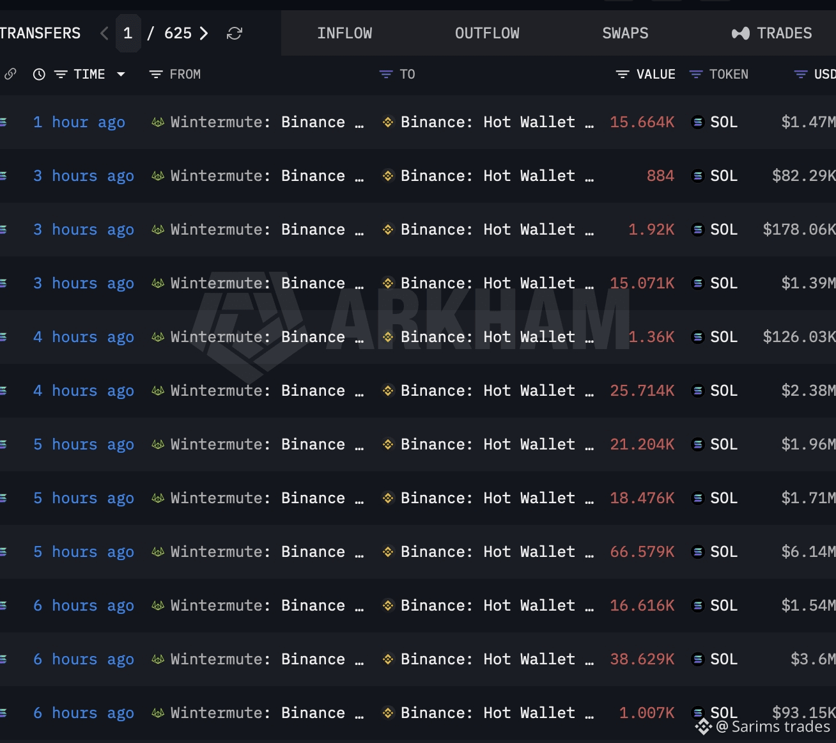
Task: Click Binance icon in the 1.92K row
Action: [x=387, y=230]
